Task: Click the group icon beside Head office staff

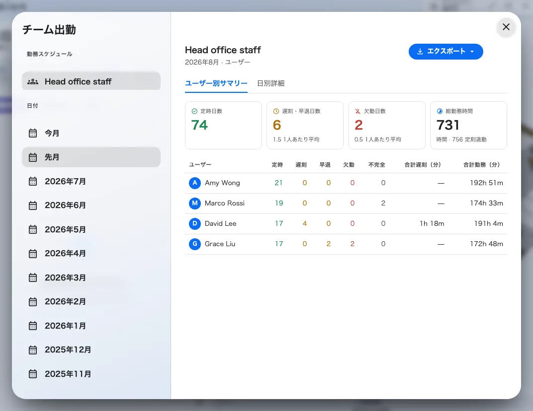Action: point(33,81)
